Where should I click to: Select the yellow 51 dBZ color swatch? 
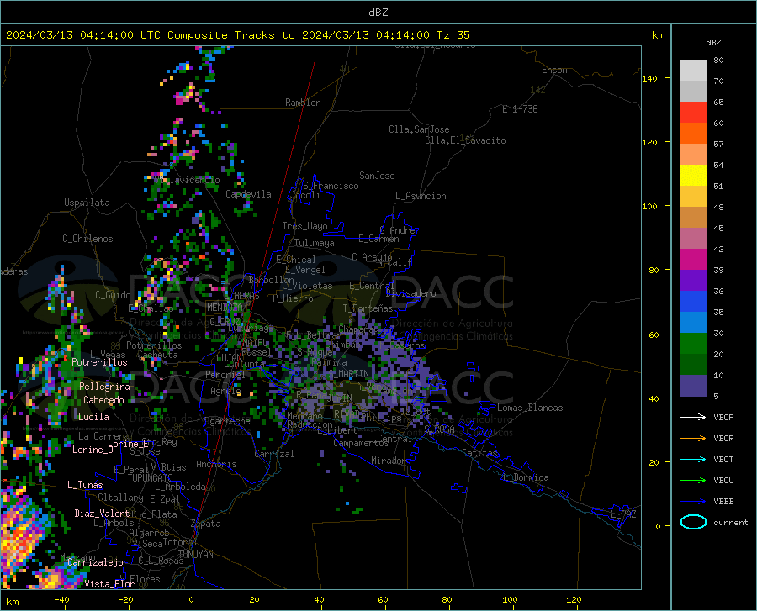(x=693, y=176)
